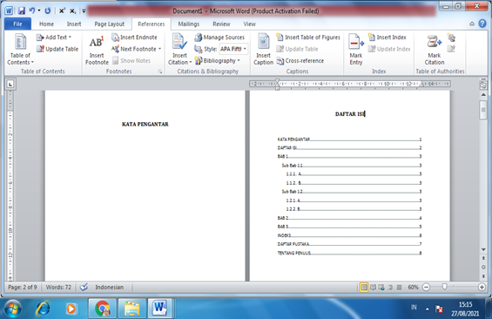Click the Indonesian language indicator
The width and height of the screenshot is (492, 319).
point(109,287)
